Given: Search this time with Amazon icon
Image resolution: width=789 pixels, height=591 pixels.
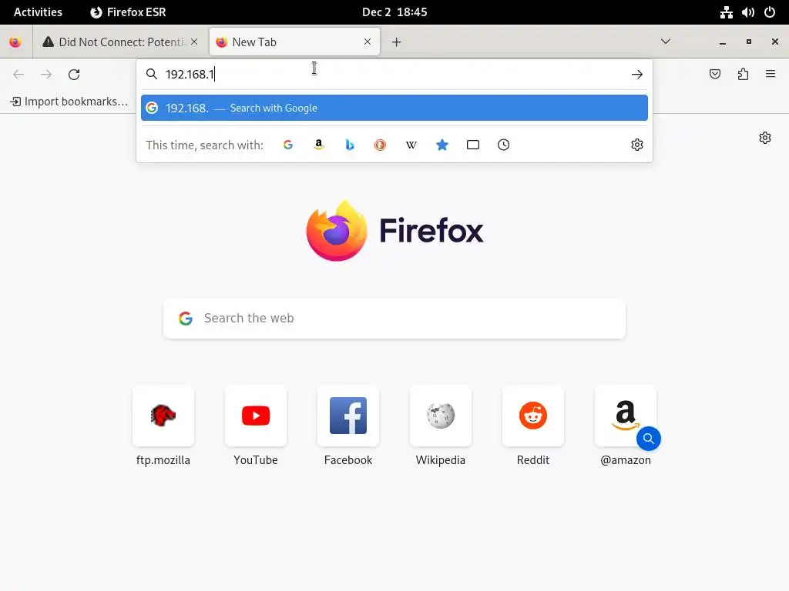Looking at the screenshot, I should point(318,145).
